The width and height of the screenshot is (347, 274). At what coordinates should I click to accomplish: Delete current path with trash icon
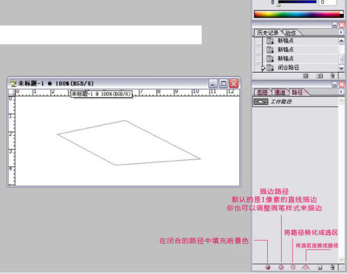click(x=332, y=267)
